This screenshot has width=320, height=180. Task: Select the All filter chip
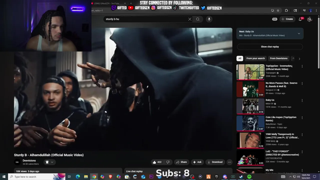click(240, 58)
